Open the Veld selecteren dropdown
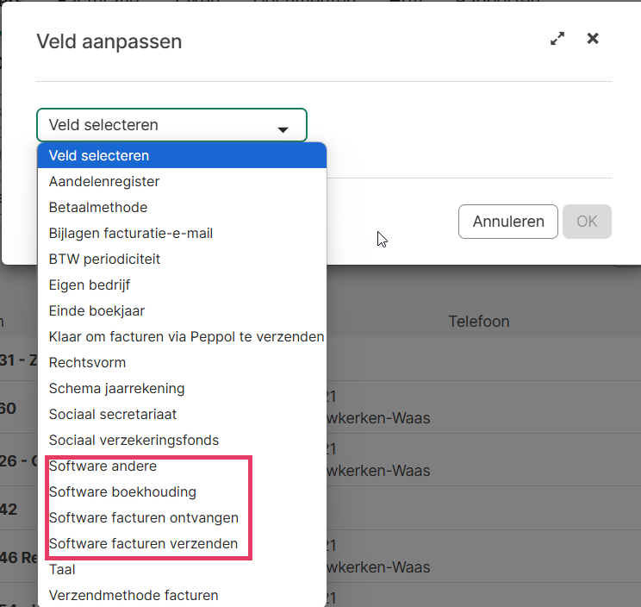 [171, 125]
